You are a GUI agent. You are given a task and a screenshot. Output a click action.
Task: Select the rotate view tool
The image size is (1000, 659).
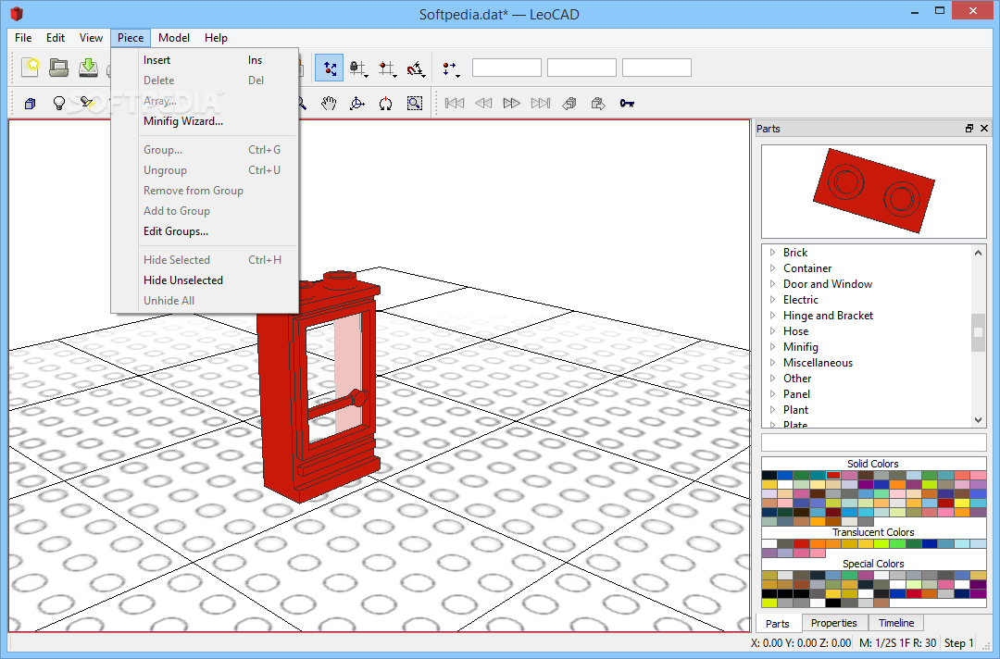click(x=357, y=104)
